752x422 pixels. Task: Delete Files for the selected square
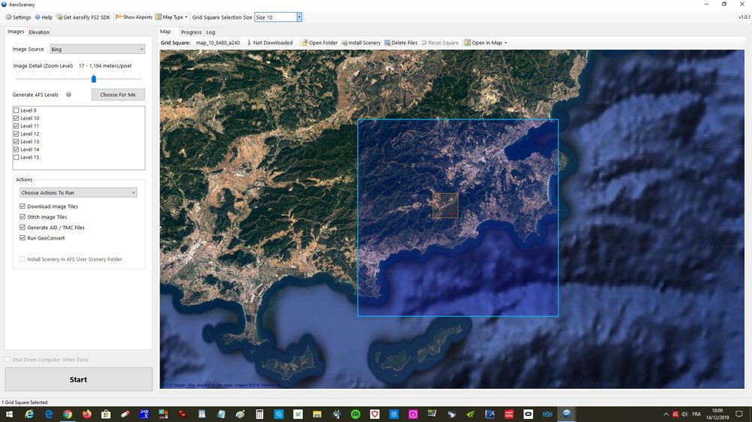click(401, 43)
